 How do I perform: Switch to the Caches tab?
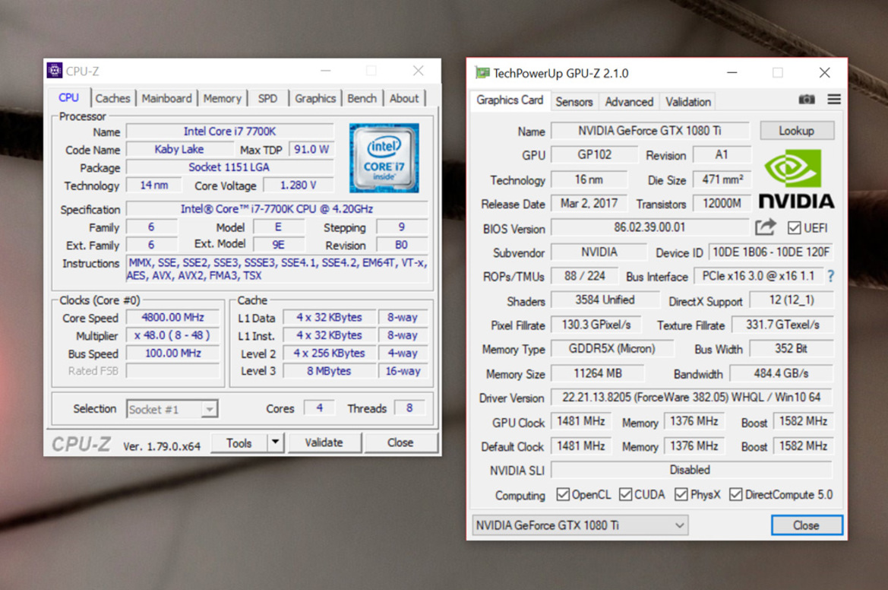(x=112, y=98)
